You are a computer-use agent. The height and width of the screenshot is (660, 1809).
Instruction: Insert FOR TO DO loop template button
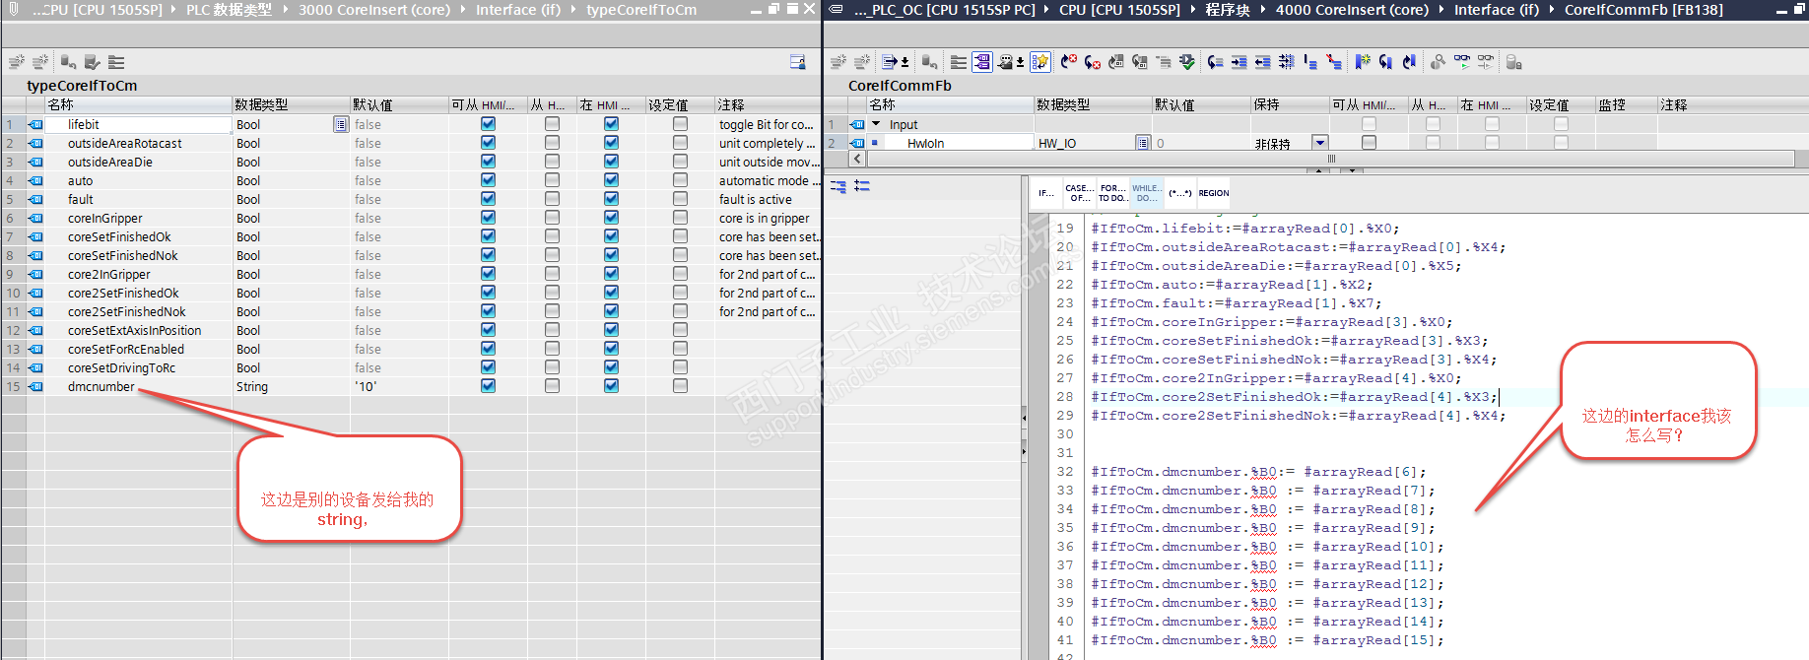point(1112,193)
